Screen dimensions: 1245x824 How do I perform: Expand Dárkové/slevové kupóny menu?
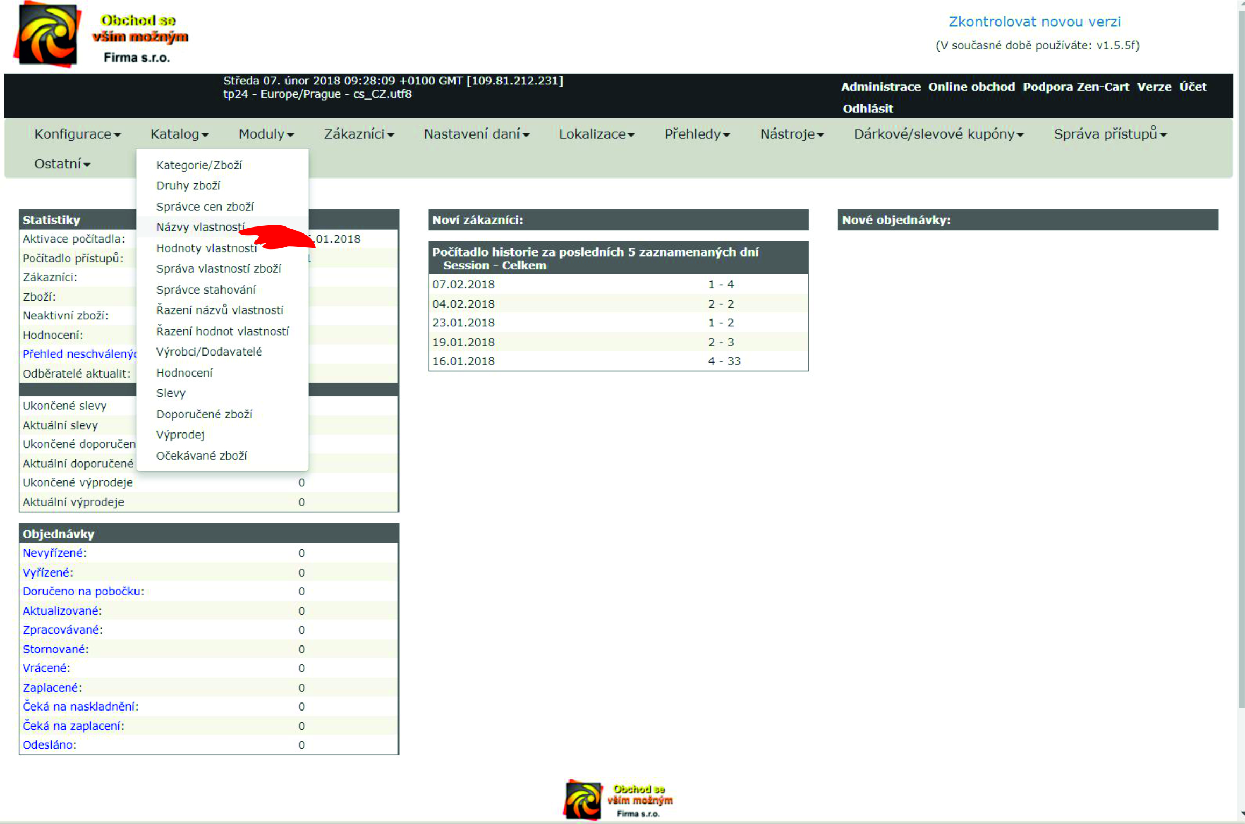[938, 134]
